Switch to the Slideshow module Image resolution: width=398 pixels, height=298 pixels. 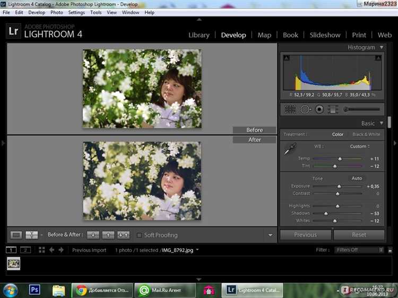pos(325,35)
